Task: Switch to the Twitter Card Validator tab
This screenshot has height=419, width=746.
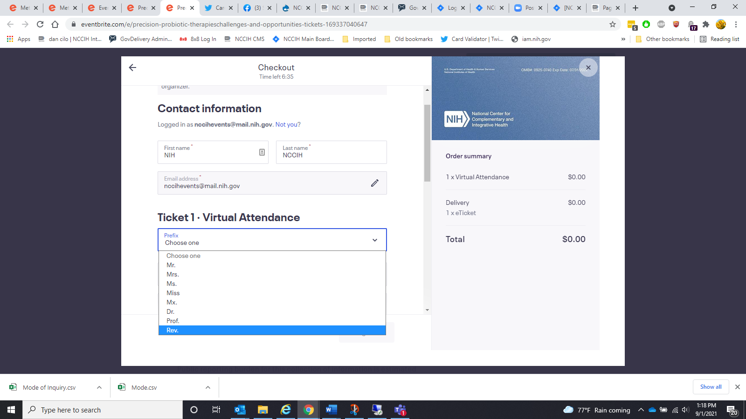Action: [218, 8]
